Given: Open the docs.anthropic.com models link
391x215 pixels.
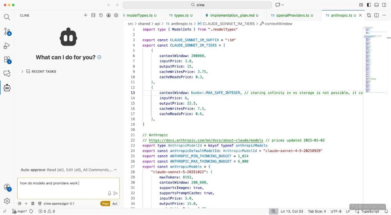Looking at the screenshot, I should click(x=206, y=140).
